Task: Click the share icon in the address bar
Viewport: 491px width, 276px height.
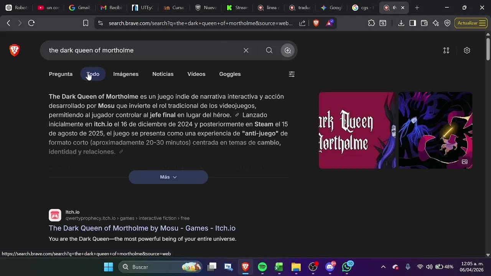Action: pos(302,23)
